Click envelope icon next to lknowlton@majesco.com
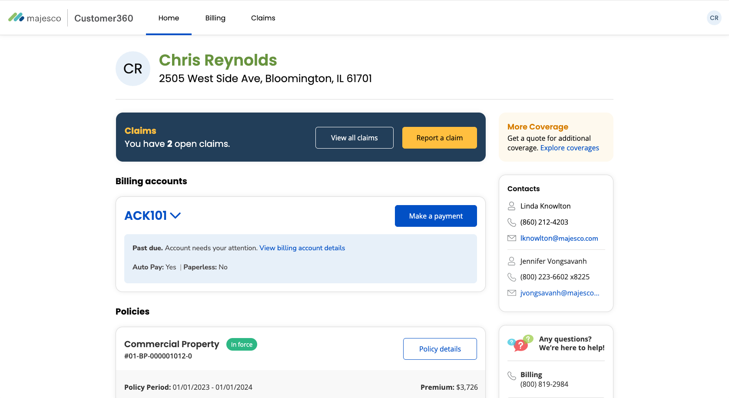The image size is (729, 398). click(512, 238)
